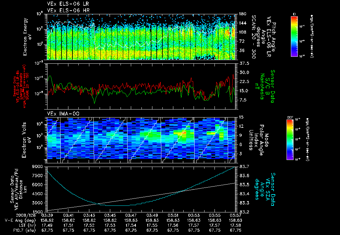Click the 144 degree pitch angle tick
The width and height of the screenshot is (340, 235).
coord(243,23)
